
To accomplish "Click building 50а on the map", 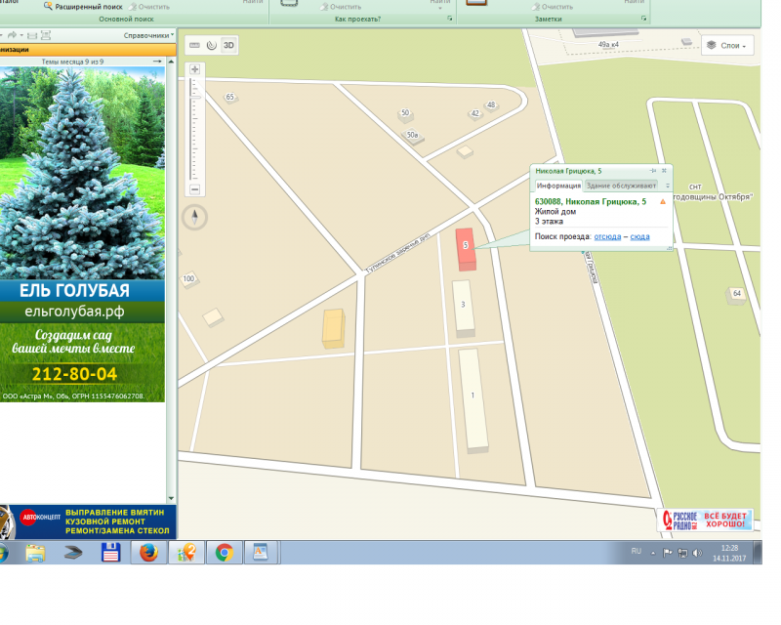I will [413, 136].
